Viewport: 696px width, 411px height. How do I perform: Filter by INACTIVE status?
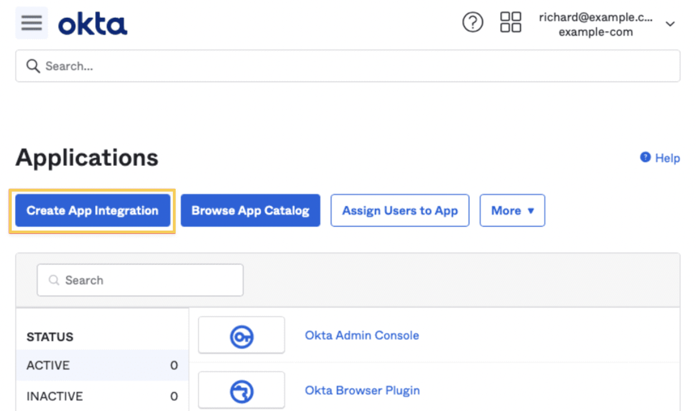tap(102, 397)
